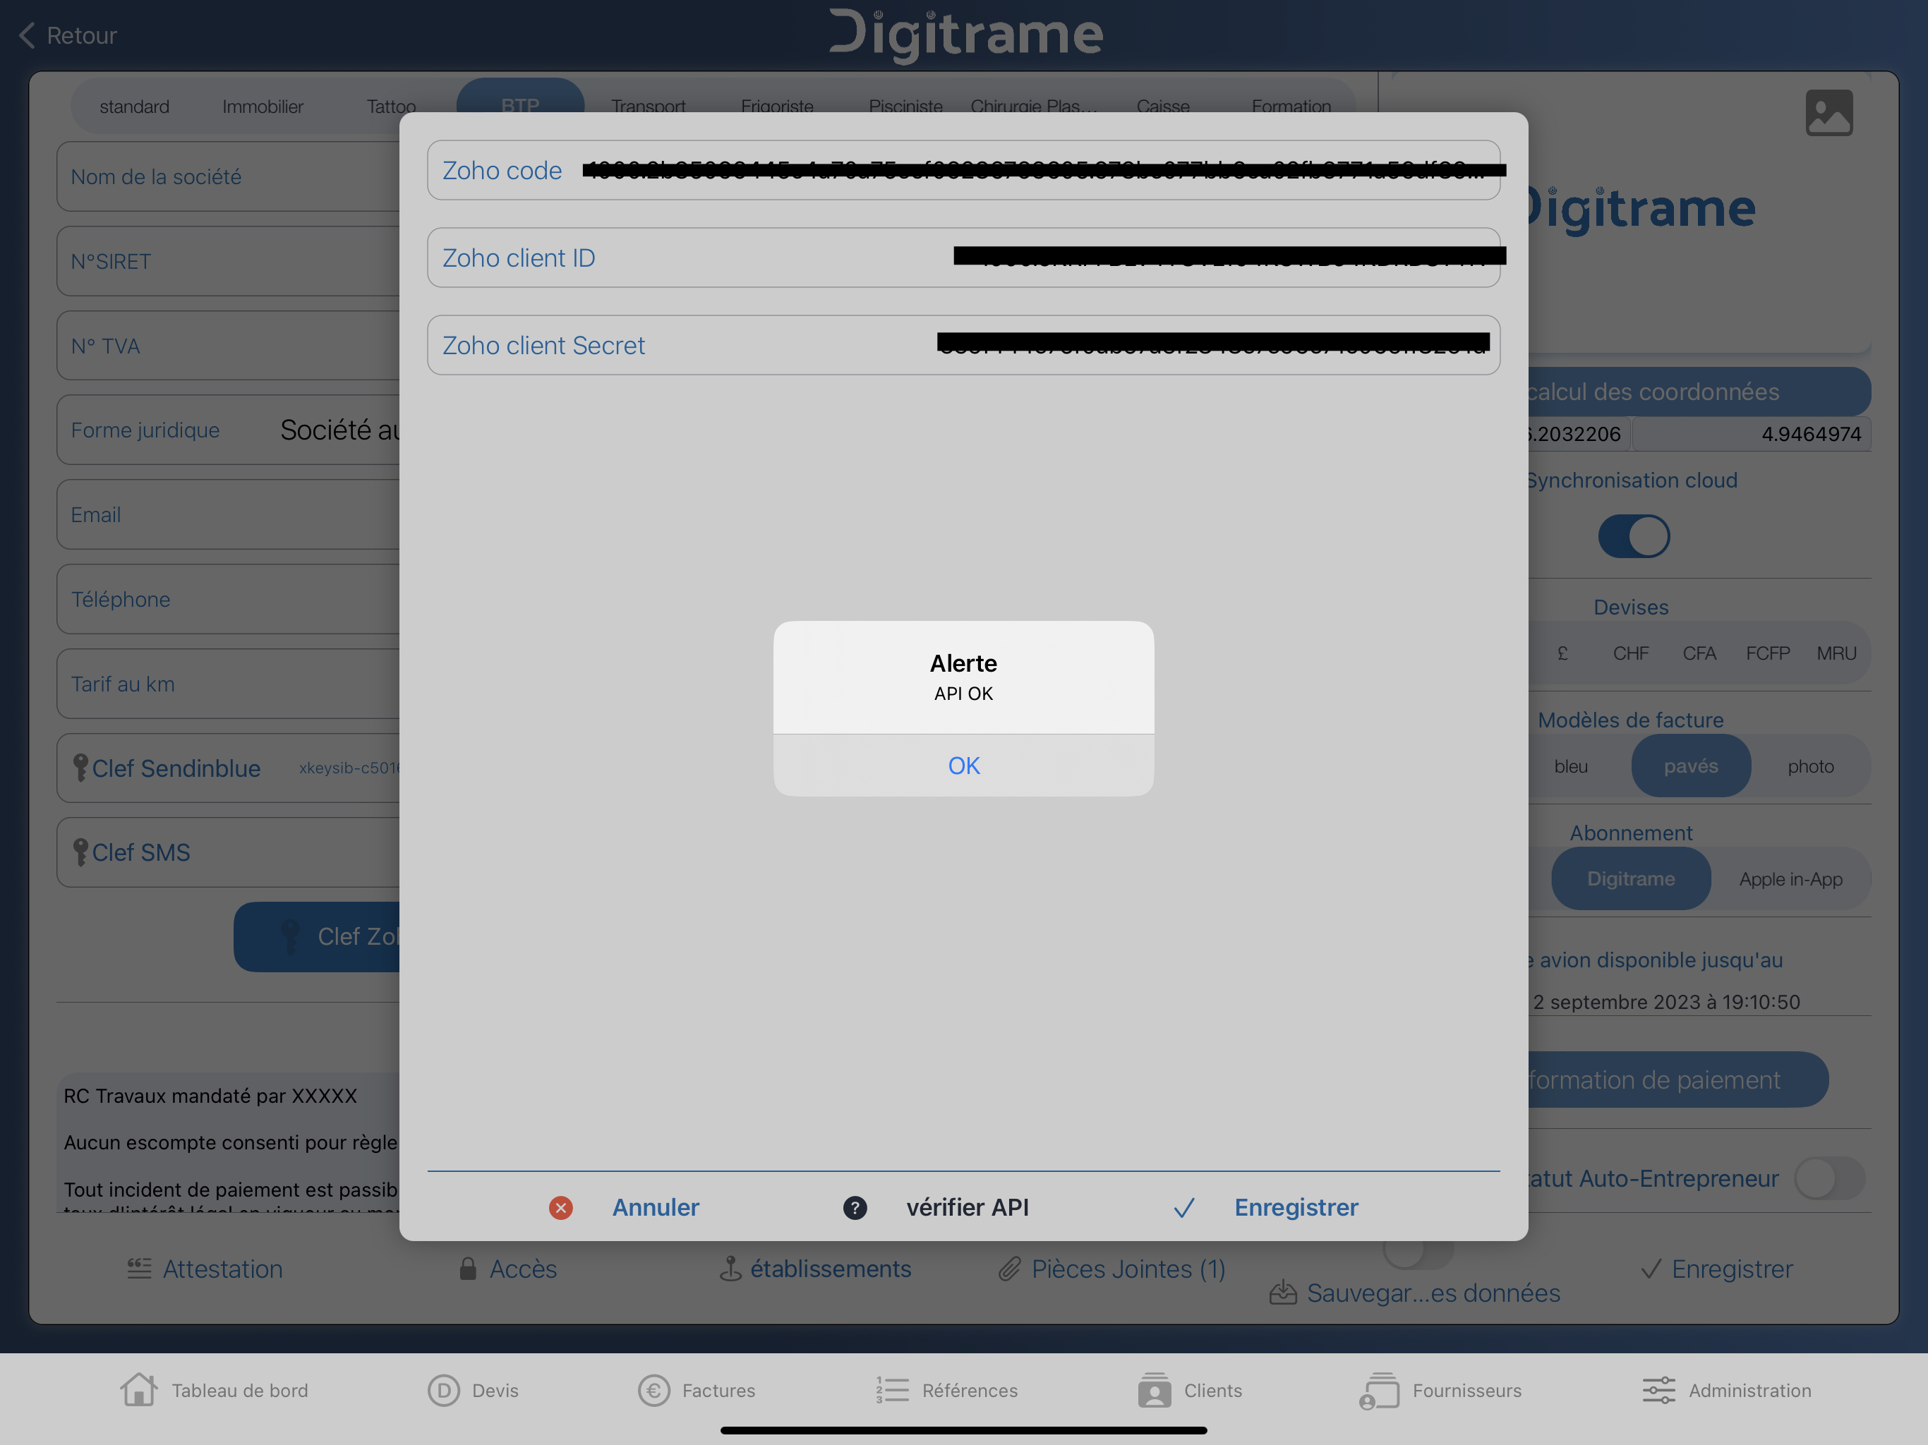Click the 4.9464974 coordinate field
This screenshot has width=1928, height=1445.
point(1752,434)
